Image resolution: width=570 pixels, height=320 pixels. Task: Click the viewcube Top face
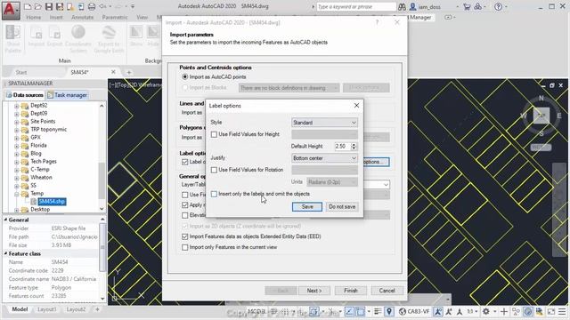[x=541, y=116]
